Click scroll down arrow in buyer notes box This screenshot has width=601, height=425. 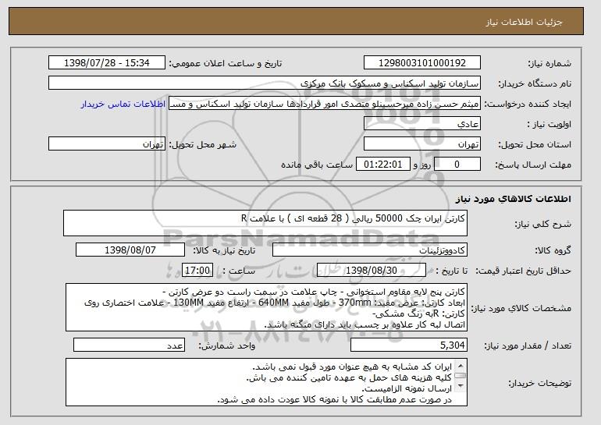click(x=460, y=386)
